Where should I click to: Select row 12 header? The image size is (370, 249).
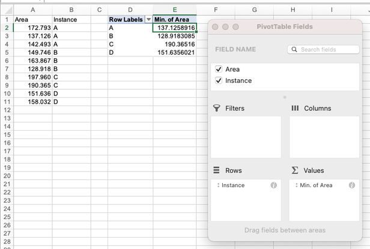[7, 110]
